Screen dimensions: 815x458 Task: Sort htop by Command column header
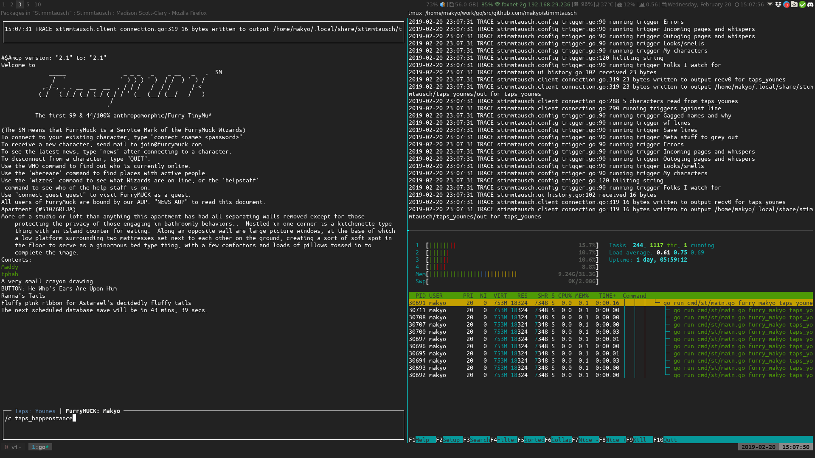click(634, 296)
